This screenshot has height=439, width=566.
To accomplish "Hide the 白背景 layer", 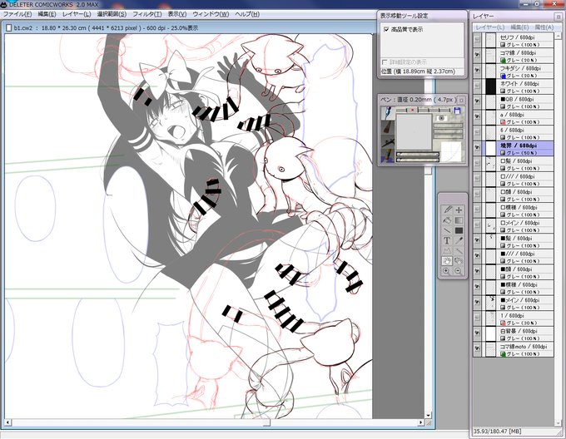I will pyautogui.click(x=477, y=334).
